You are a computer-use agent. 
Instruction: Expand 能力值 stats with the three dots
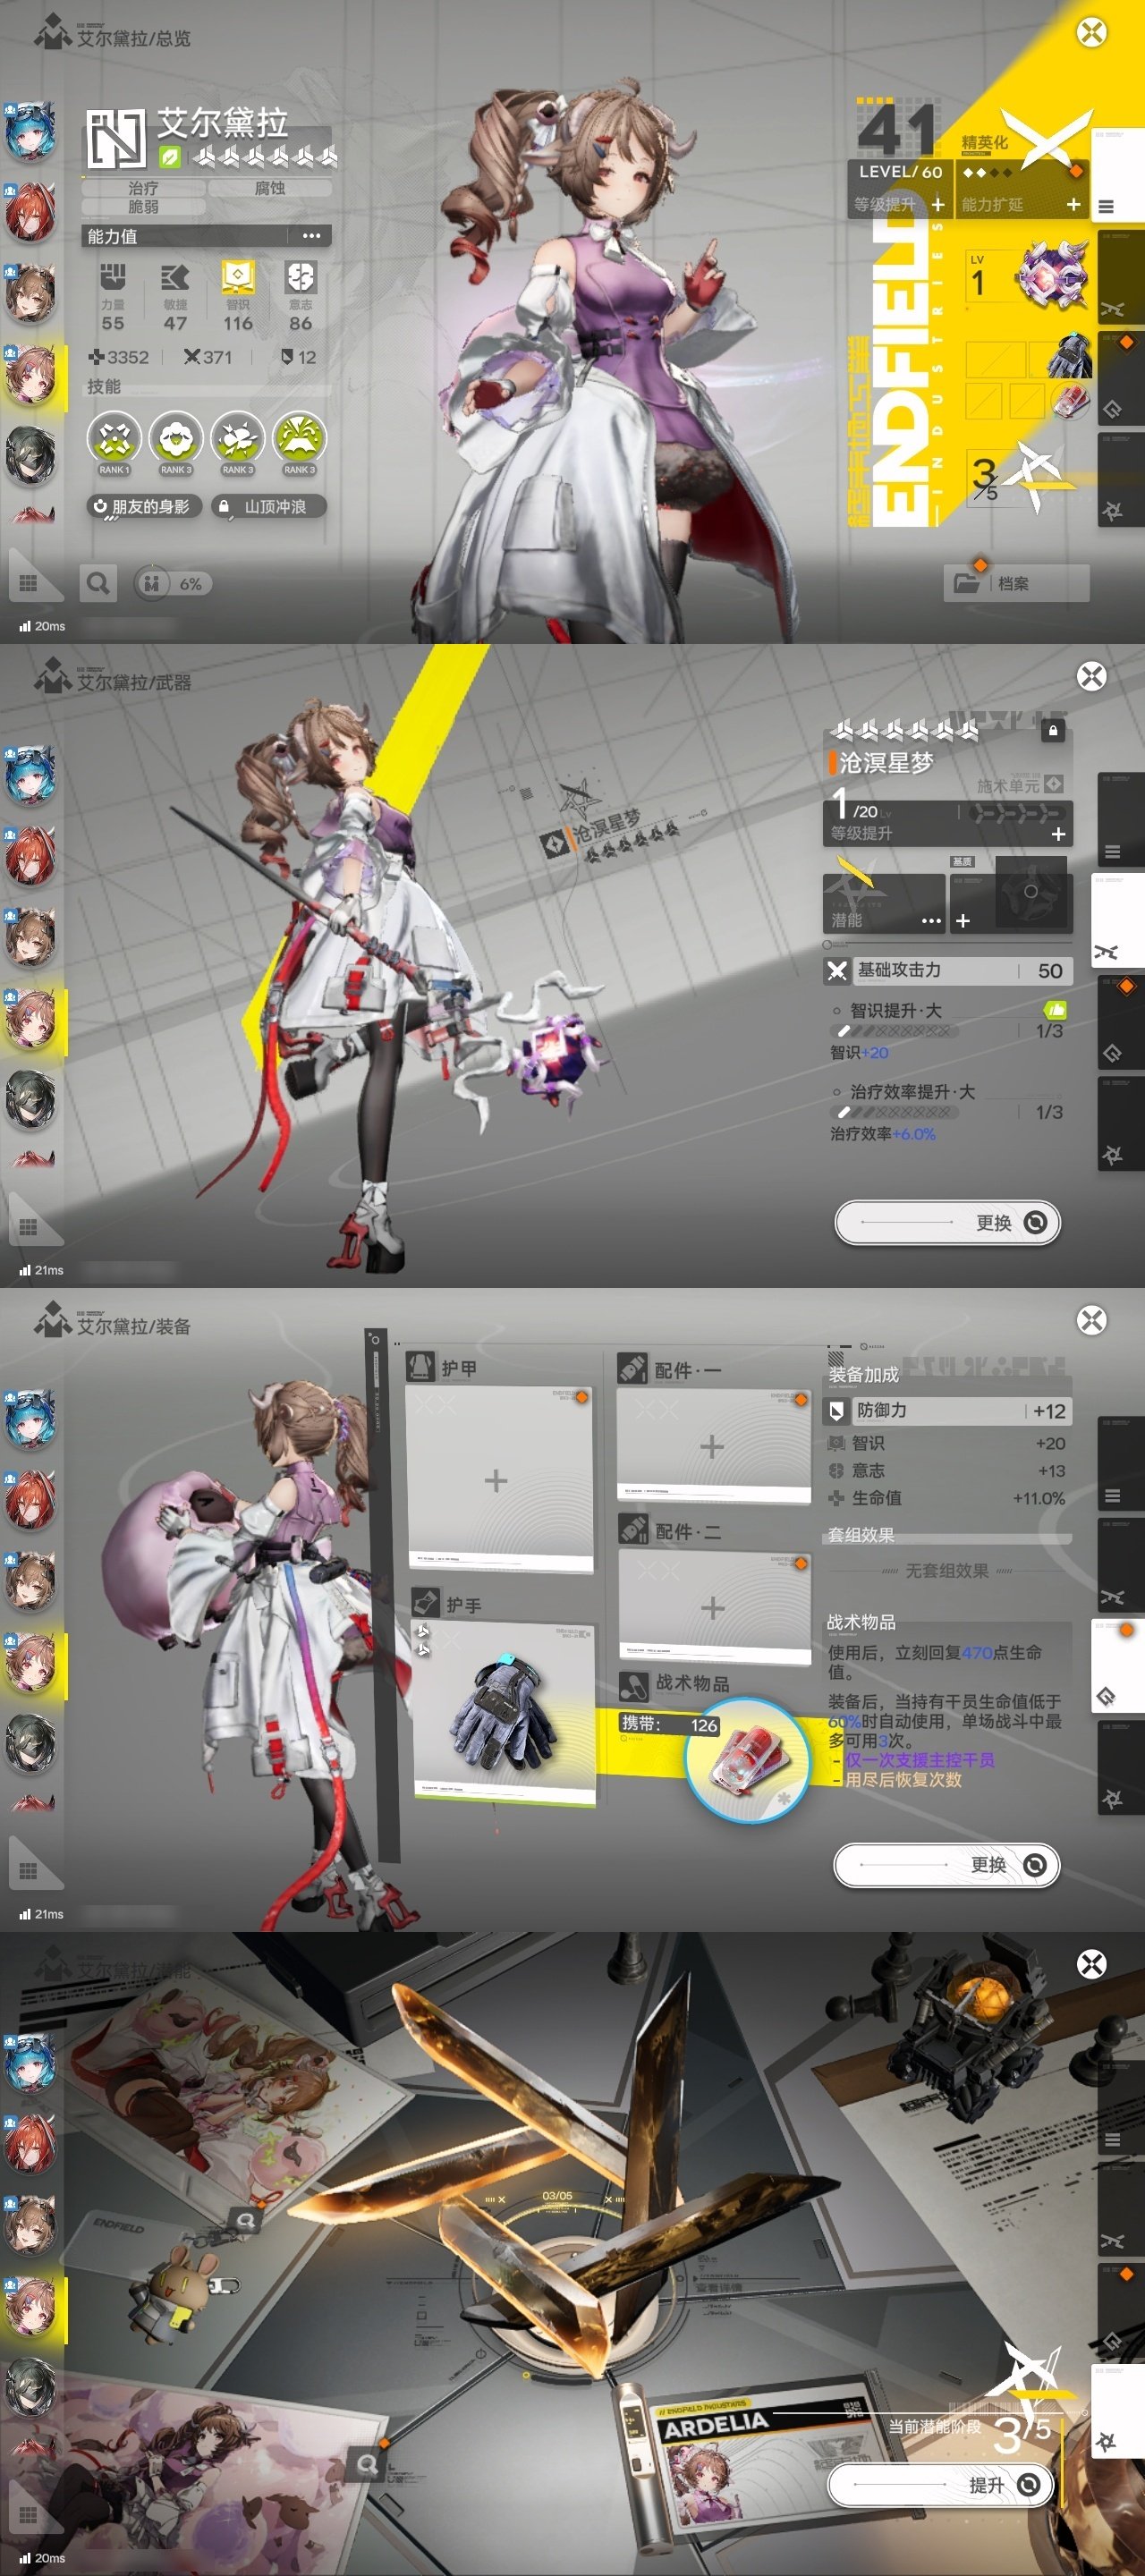coord(311,236)
